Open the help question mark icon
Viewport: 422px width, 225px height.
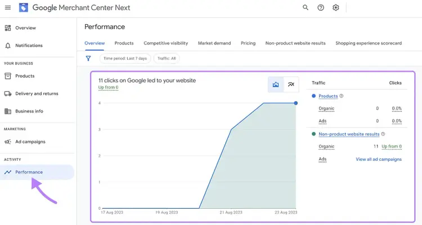(x=321, y=7)
